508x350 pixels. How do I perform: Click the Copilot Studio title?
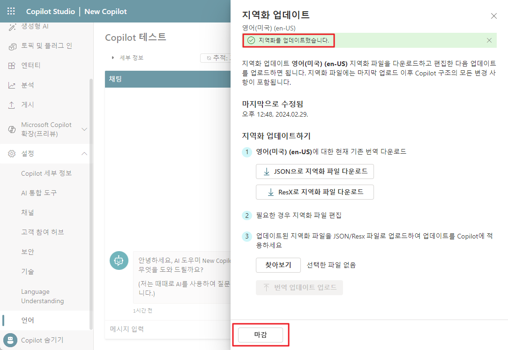51,11
